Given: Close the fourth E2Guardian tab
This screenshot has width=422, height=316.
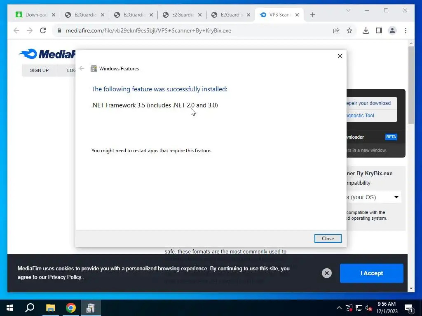Looking at the screenshot, I should [x=249, y=15].
